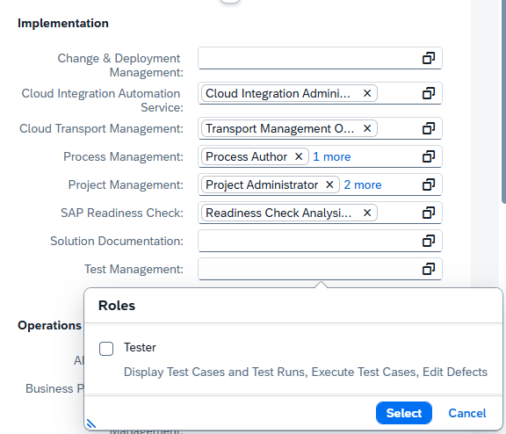This screenshot has width=506, height=434.
Task: Open value help for Solution Documentation
Action: pyautogui.click(x=429, y=241)
